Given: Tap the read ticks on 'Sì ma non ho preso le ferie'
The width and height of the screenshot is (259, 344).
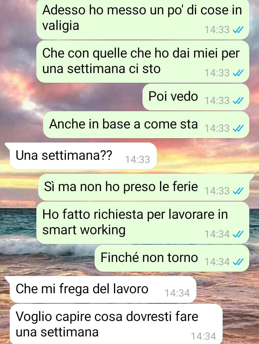Looking at the screenshot, I should point(238,191).
